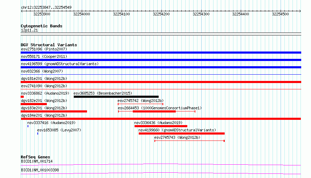Click ruler position 32254000
Image resolution: width=311 pixels, height=178 pixels.
[x=81, y=14]
